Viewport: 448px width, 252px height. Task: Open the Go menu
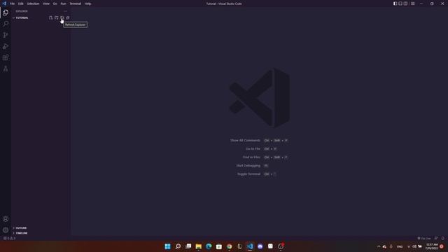(x=55, y=3)
